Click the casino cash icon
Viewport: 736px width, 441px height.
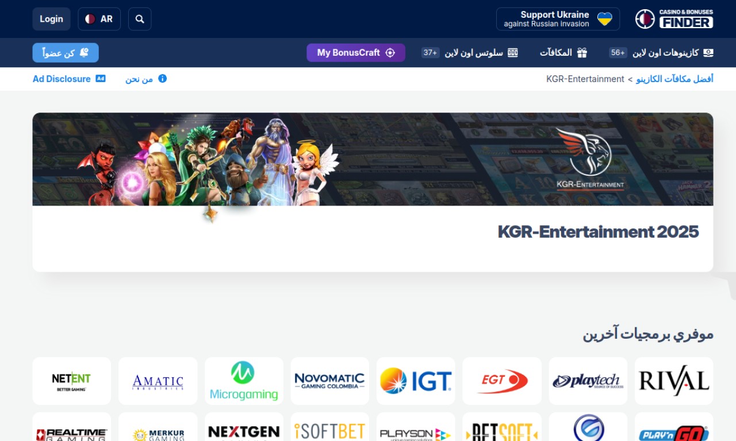coord(708,53)
